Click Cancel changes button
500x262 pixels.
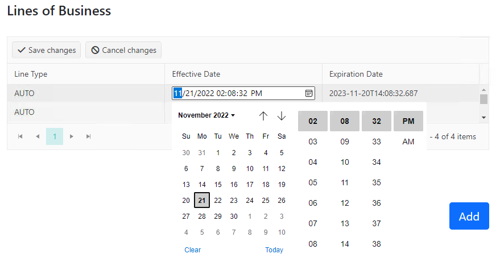(x=123, y=50)
